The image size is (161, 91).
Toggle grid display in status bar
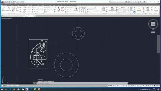click(x=114, y=86)
